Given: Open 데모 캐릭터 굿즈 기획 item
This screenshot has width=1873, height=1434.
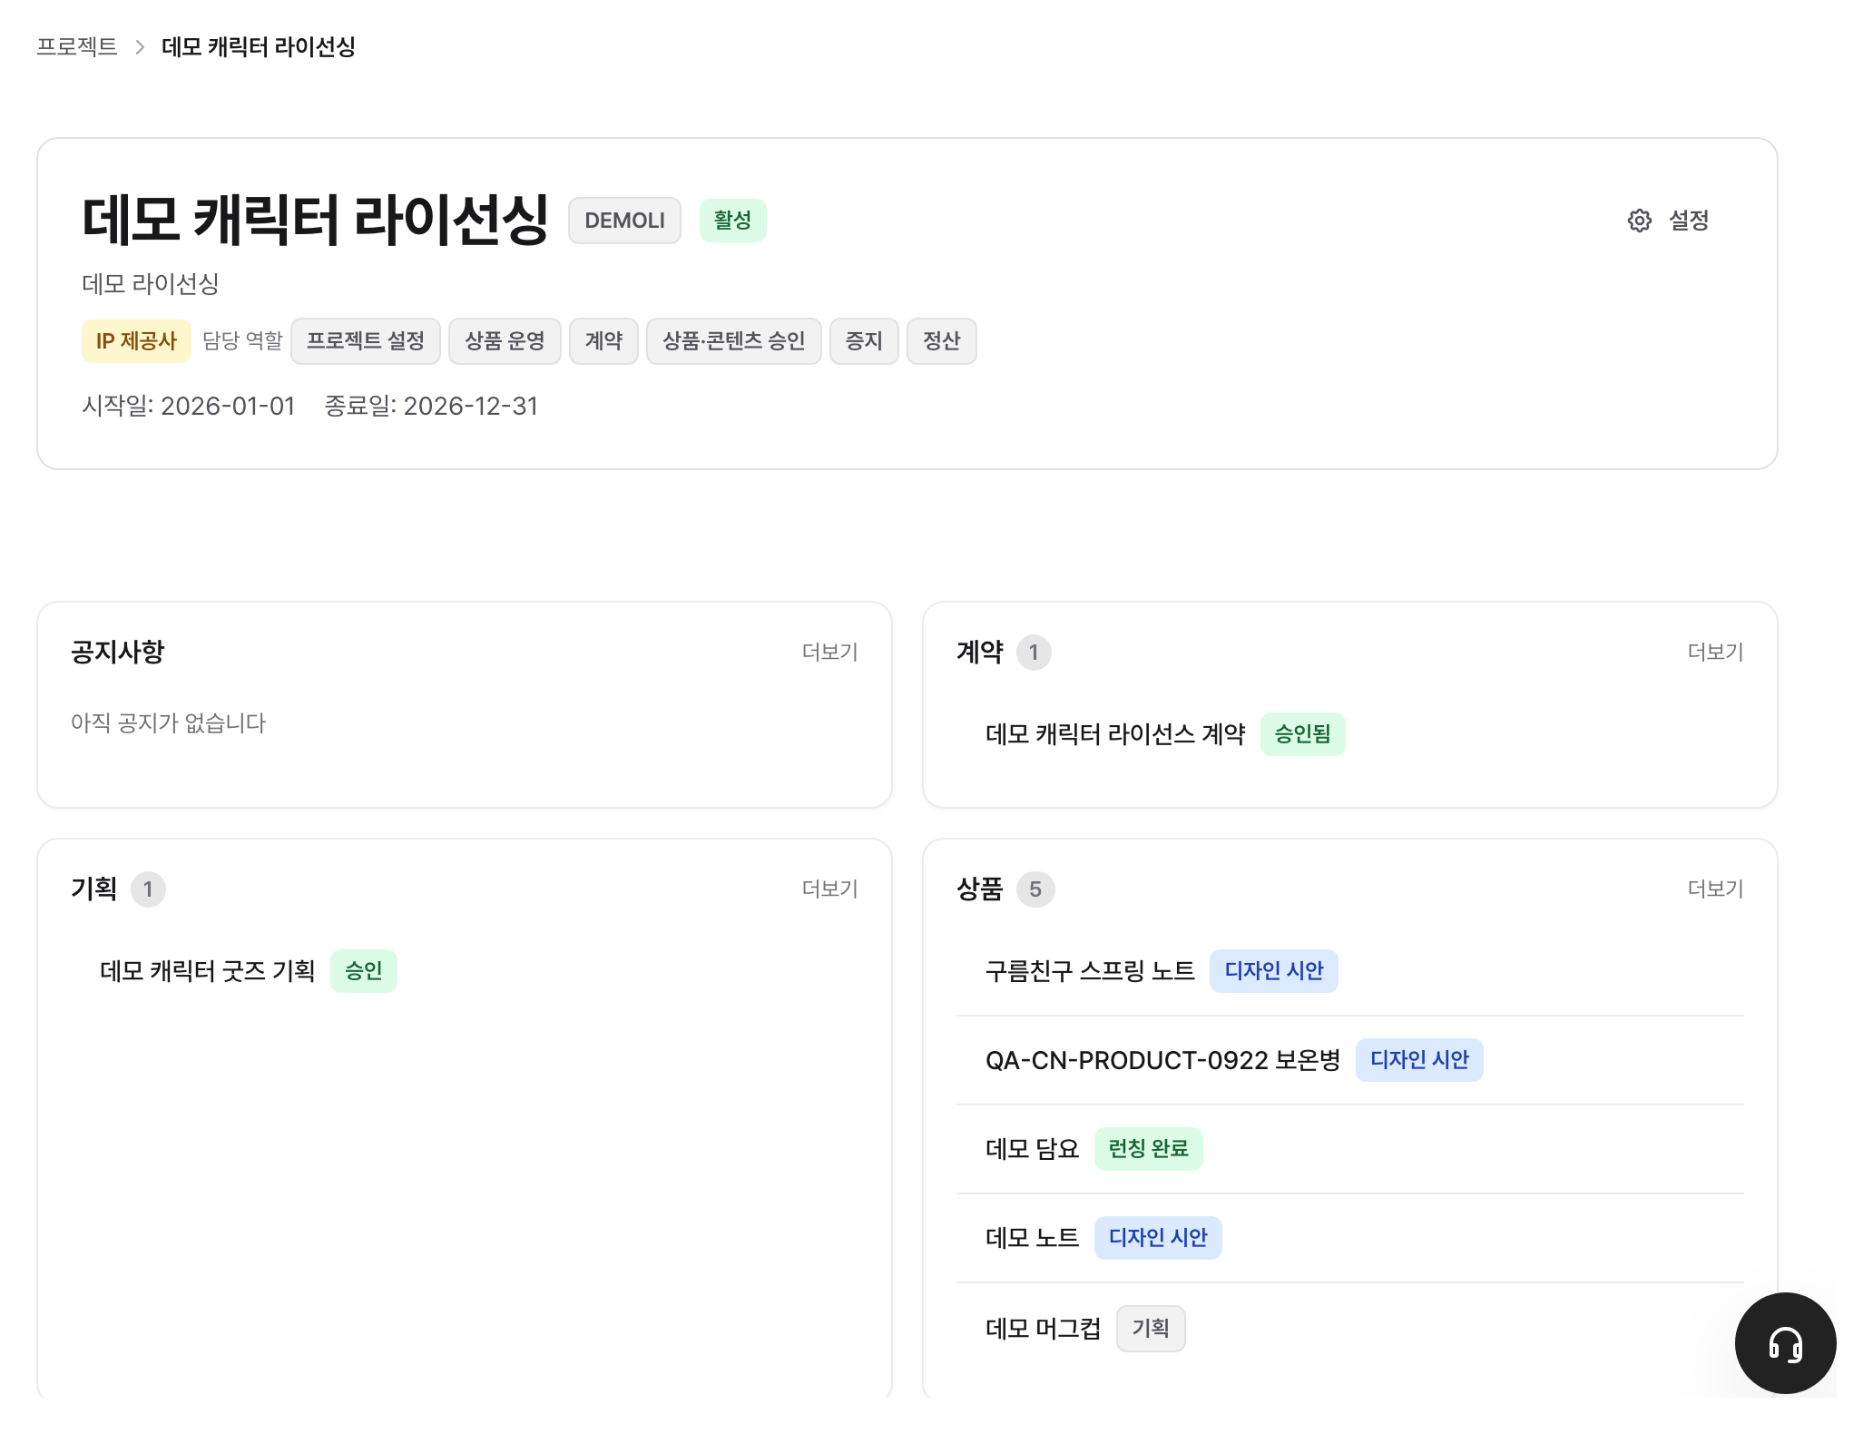Looking at the screenshot, I should tap(208, 971).
